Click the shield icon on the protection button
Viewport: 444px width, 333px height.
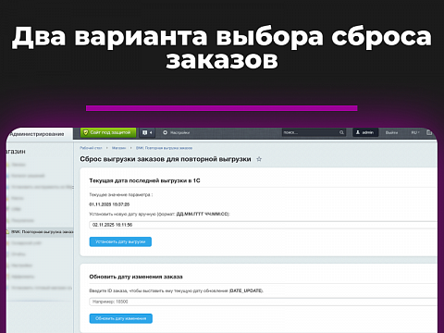tap(86, 132)
